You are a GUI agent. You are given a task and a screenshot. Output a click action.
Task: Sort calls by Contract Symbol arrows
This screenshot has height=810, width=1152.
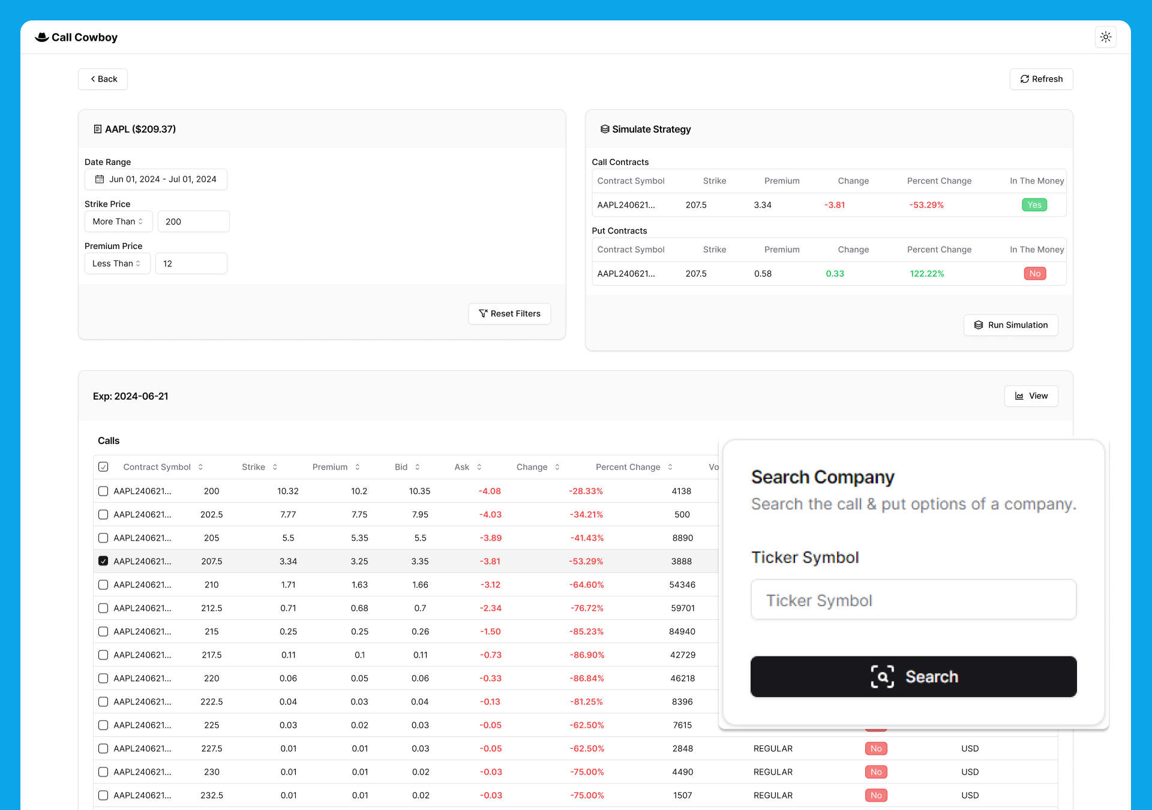200,467
